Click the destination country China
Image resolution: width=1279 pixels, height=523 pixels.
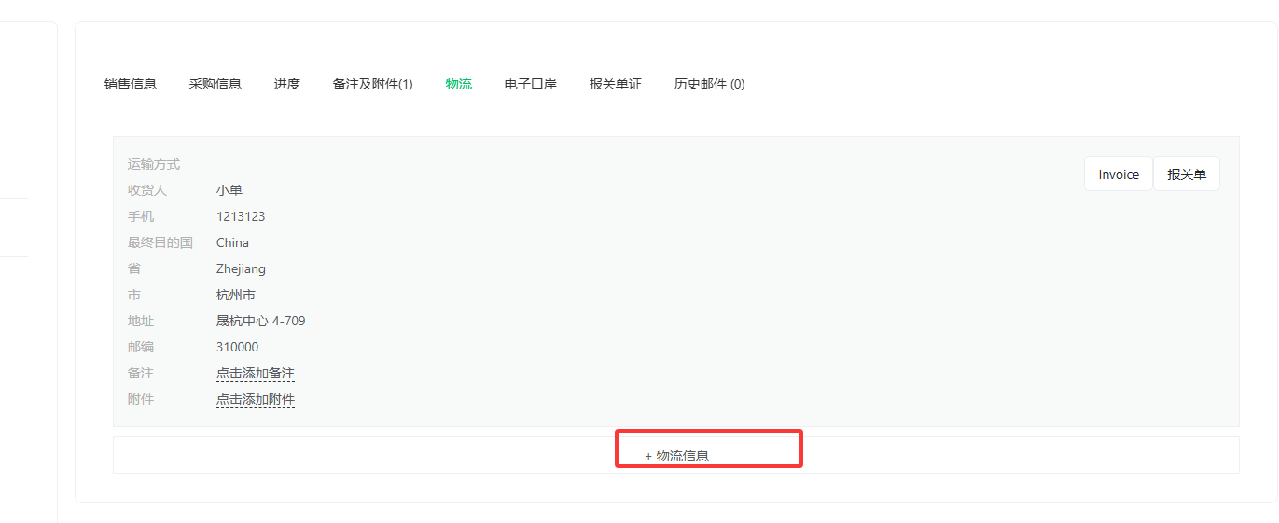tap(233, 242)
